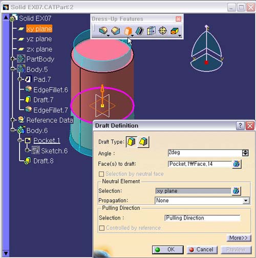Click the Angle value input field
Screen dimensions: 256x258
coord(205,153)
